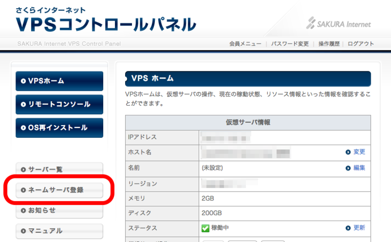Open リモートコンソール from the sidebar

[59, 104]
